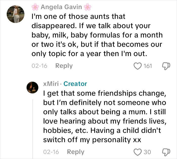Collapse the reply thread using vertical line

(33, 126)
